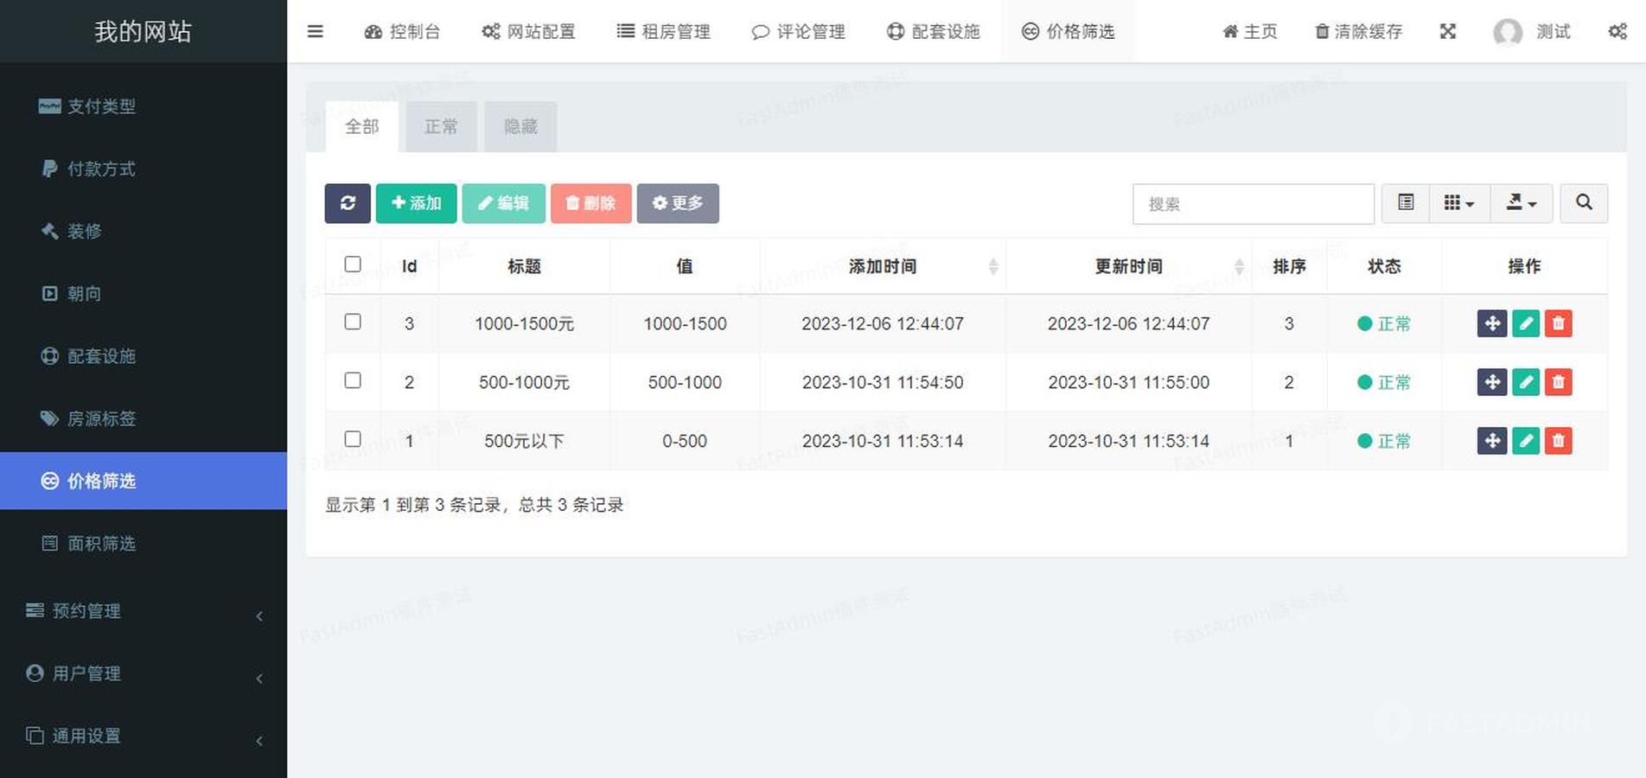Viewport: 1646px width, 778px height.
Task: Click into the 搜索 input field
Action: click(1253, 204)
